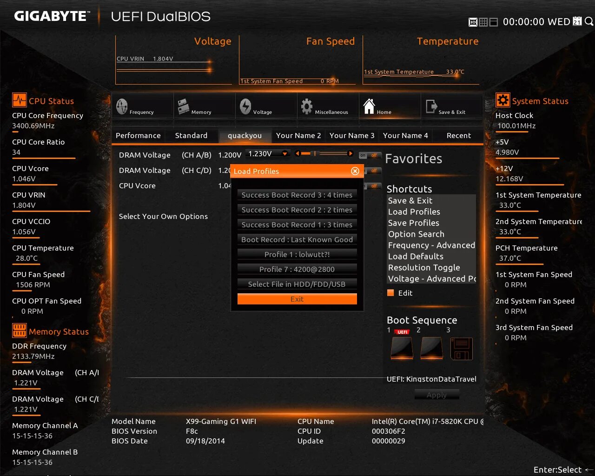This screenshot has width=595, height=476.
Task: Load Success Boot Record 1 profile
Action: [x=297, y=225]
